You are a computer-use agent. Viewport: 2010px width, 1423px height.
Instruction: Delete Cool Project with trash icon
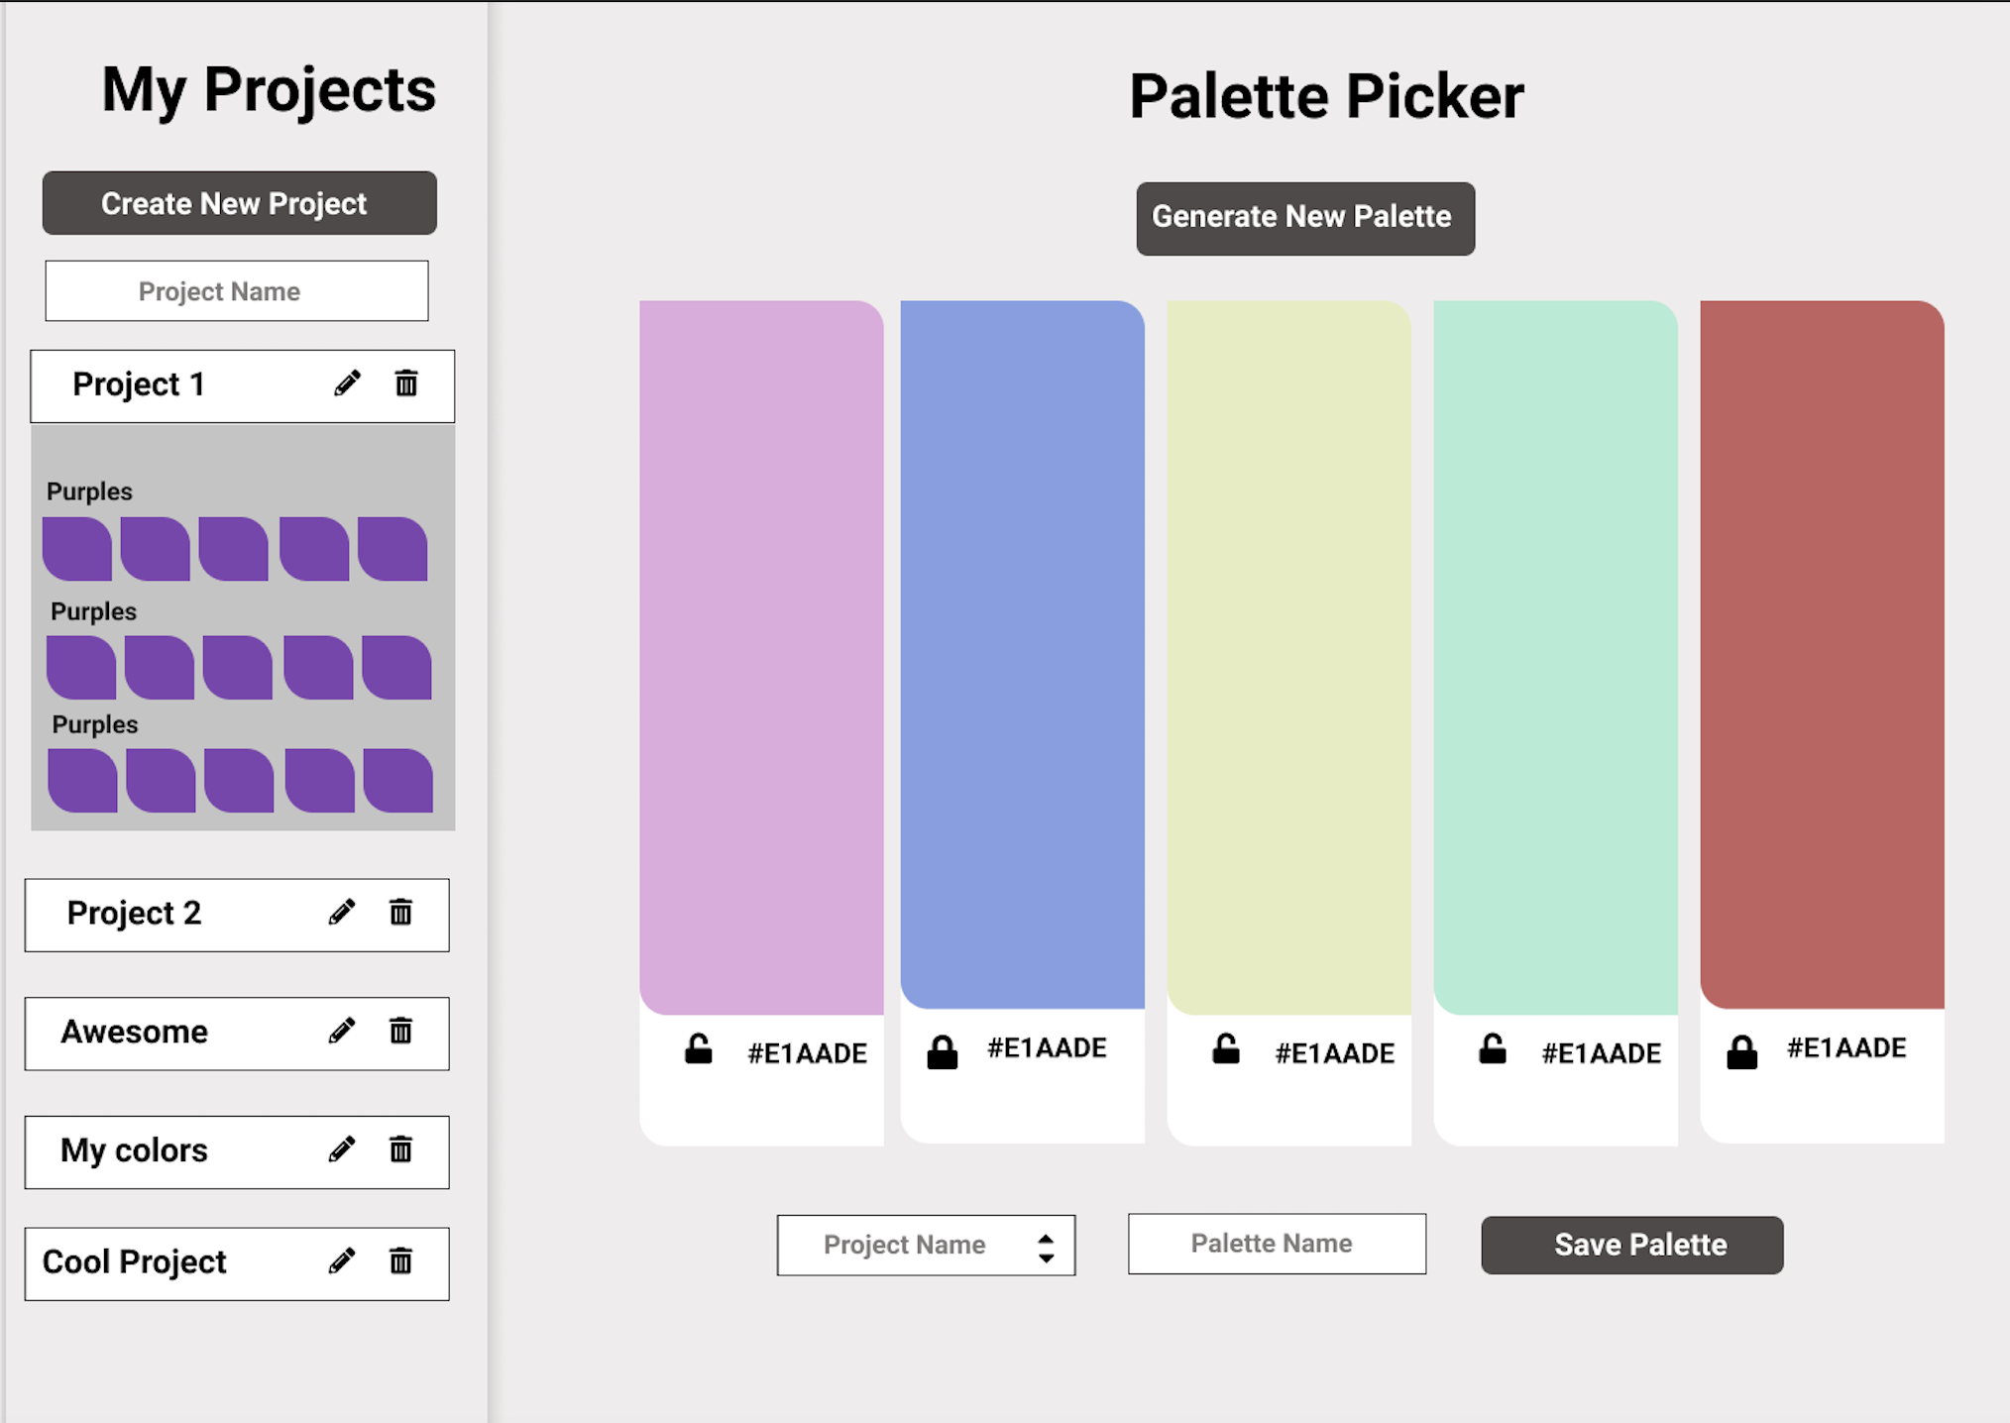400,1261
